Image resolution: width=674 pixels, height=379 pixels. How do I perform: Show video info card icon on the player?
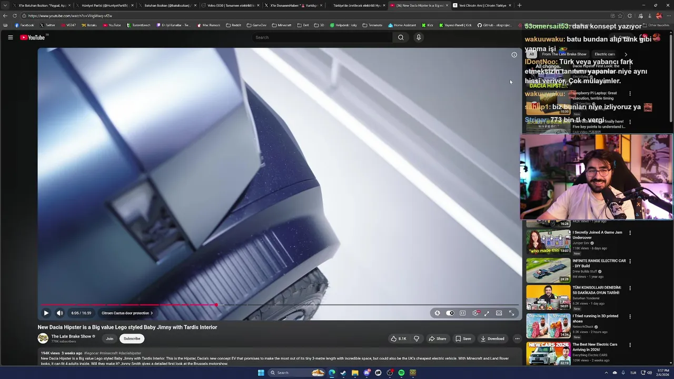(x=514, y=55)
